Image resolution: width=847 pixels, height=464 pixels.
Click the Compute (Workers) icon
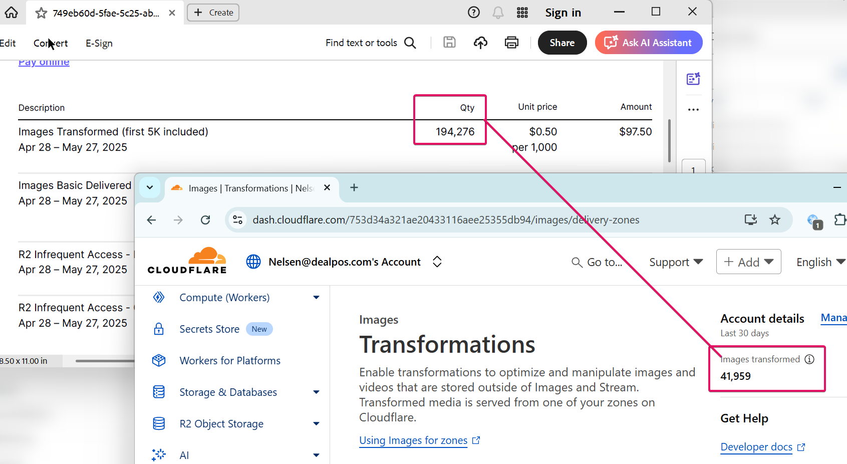tap(159, 298)
